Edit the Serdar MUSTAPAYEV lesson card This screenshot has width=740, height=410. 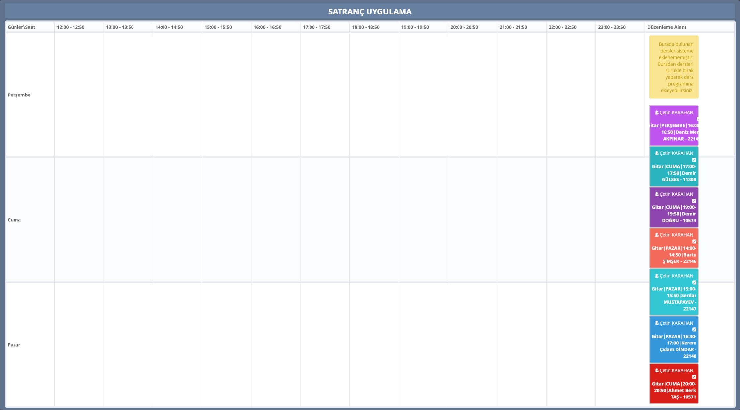[694, 282]
